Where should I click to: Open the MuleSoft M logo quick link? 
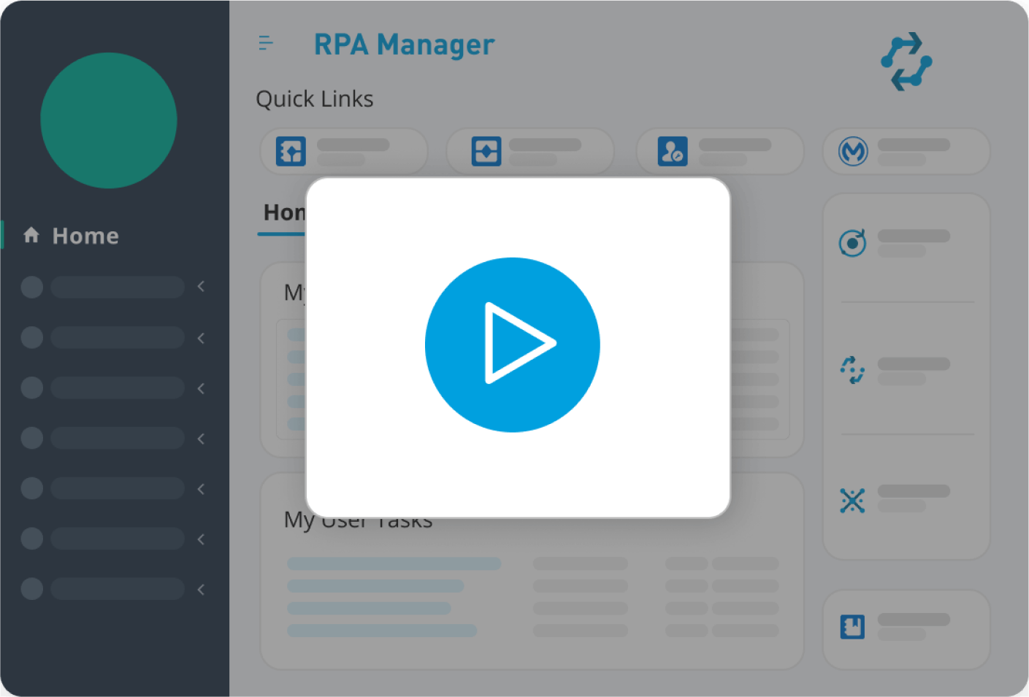click(x=853, y=151)
